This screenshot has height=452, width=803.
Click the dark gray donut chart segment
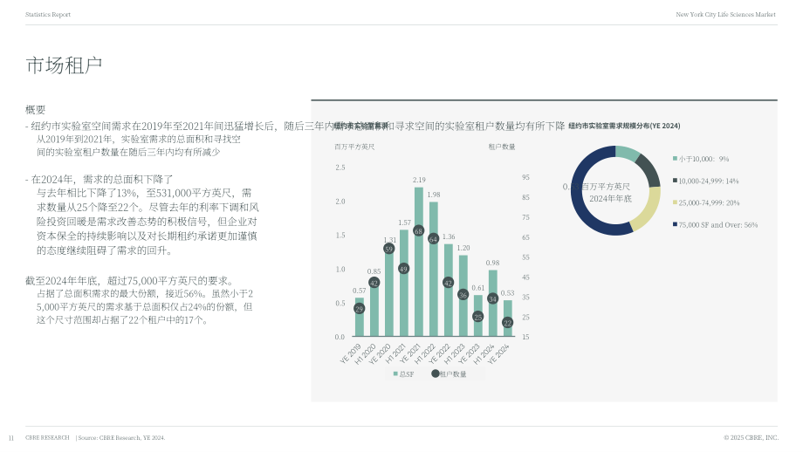pos(649,171)
